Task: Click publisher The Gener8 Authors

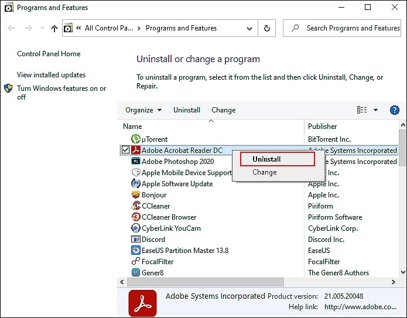Action: tap(338, 272)
